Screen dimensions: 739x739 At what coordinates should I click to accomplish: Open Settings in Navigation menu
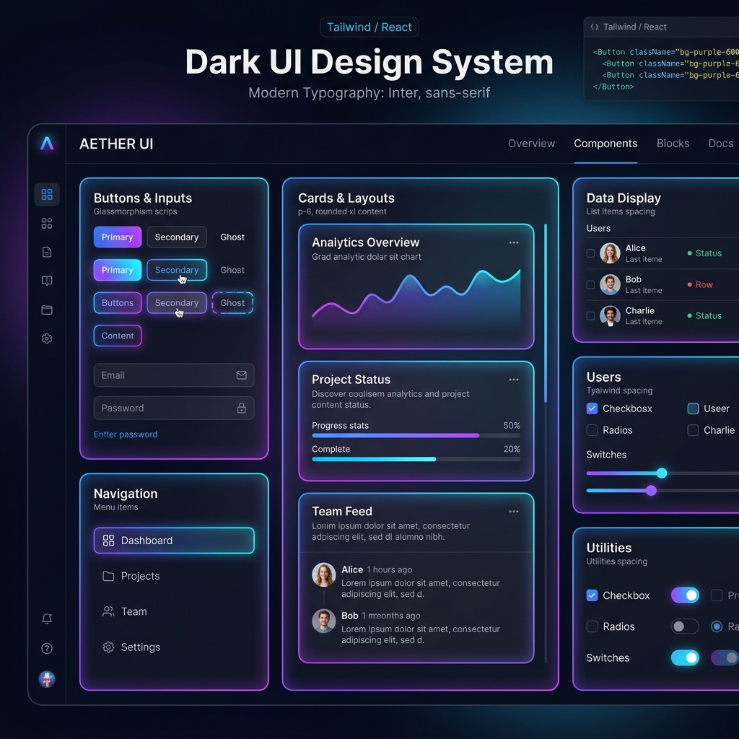pos(174,647)
